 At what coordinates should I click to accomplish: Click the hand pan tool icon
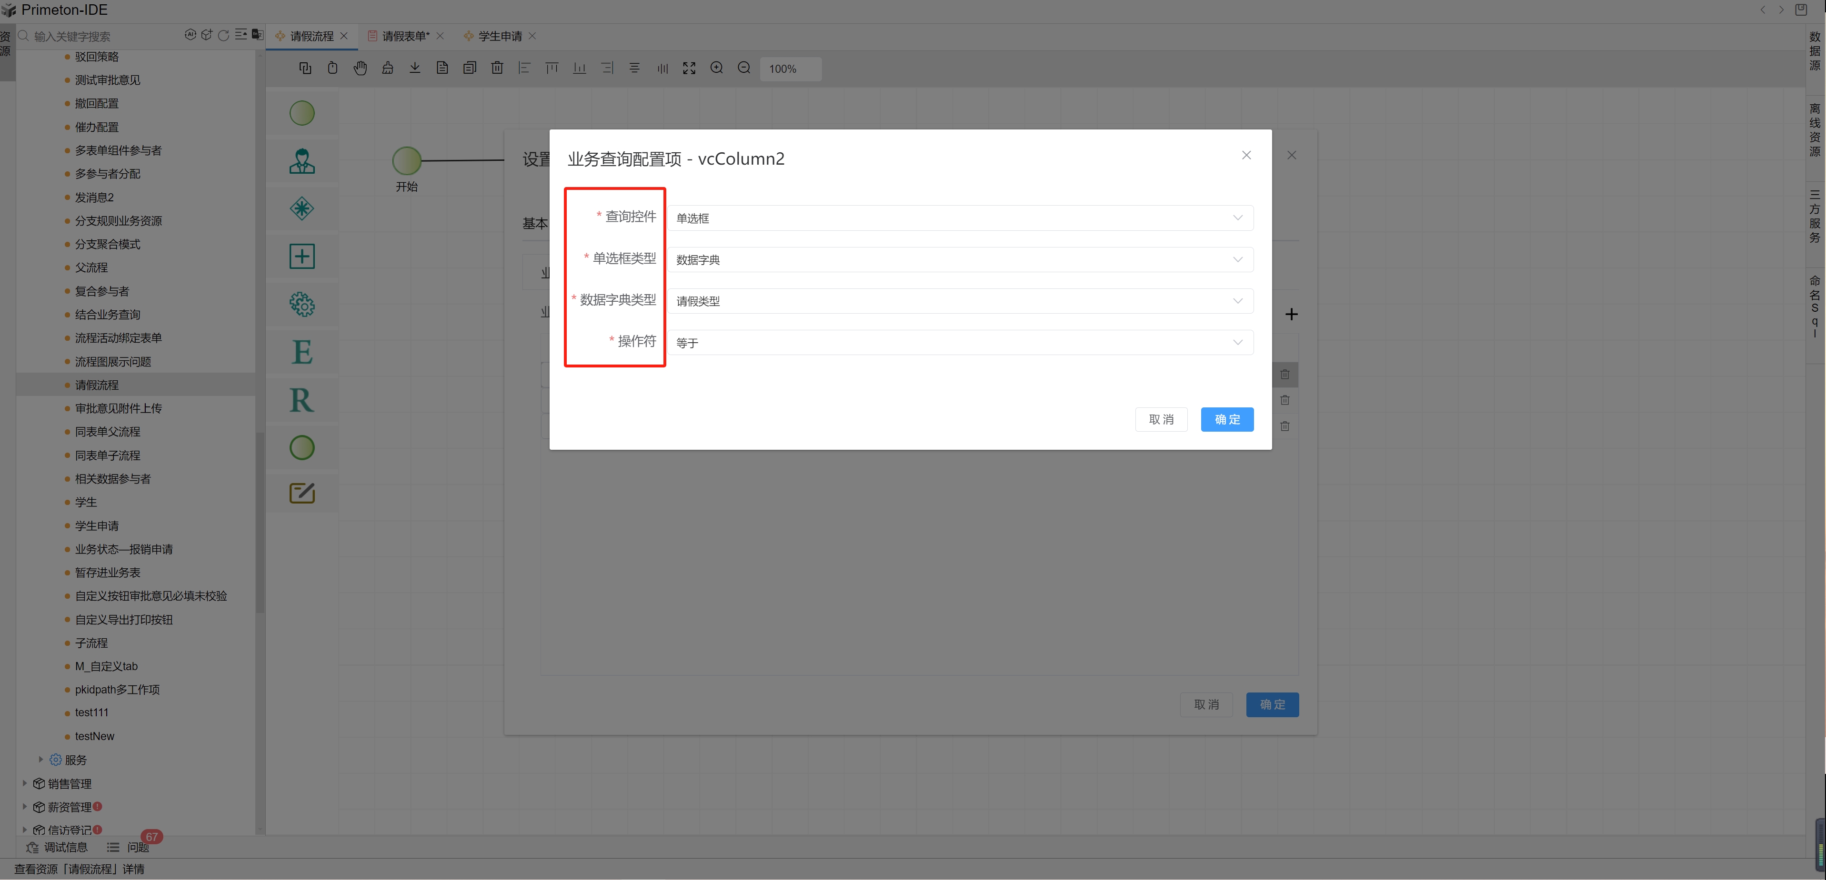(360, 68)
